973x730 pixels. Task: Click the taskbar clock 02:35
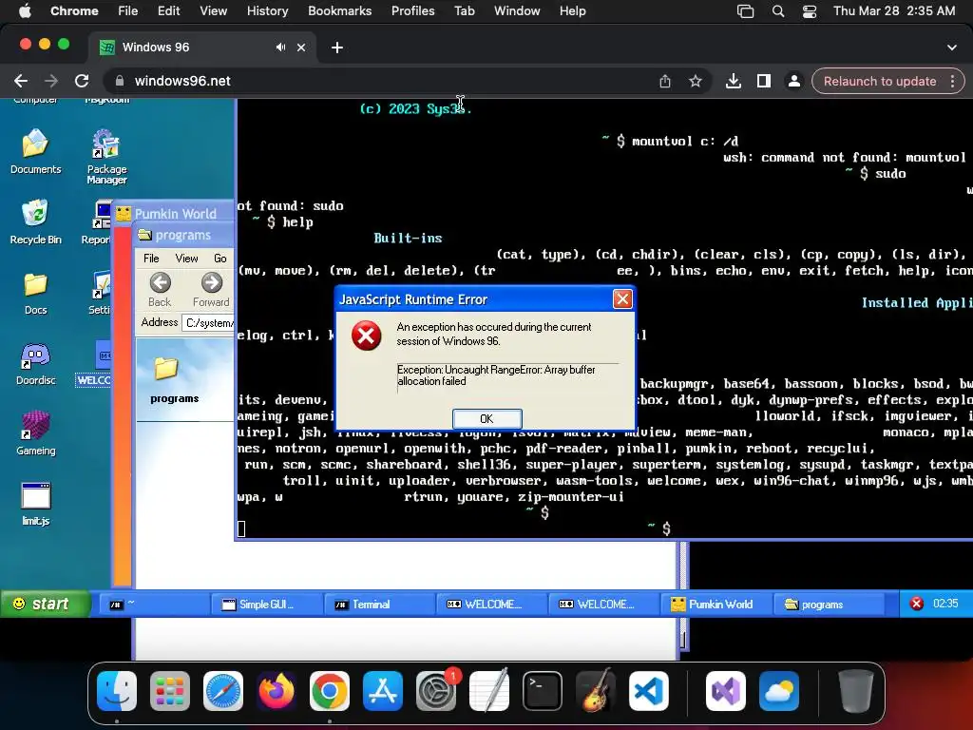tap(945, 604)
